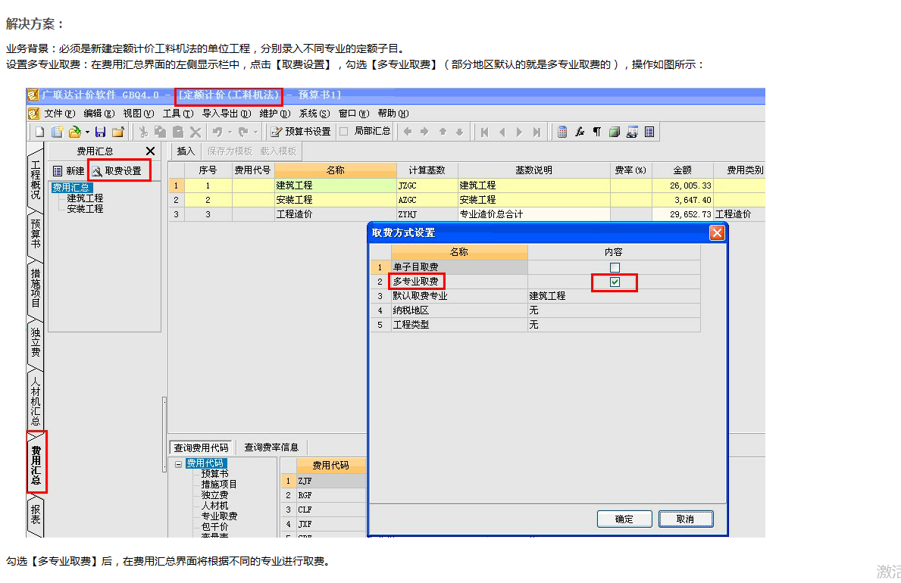Image resolution: width=901 pixels, height=583 pixels.
Task: Click the 纳税地区 row in dialog
Action: [535, 310]
